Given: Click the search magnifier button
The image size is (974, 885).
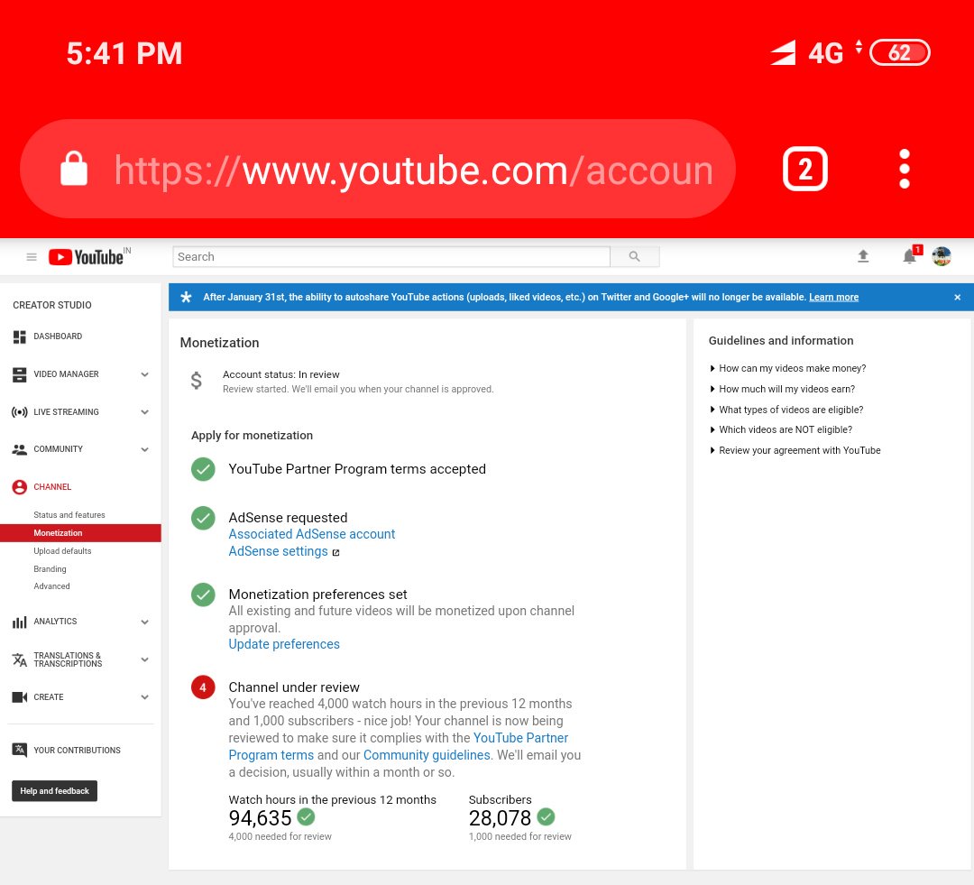Looking at the screenshot, I should (634, 257).
